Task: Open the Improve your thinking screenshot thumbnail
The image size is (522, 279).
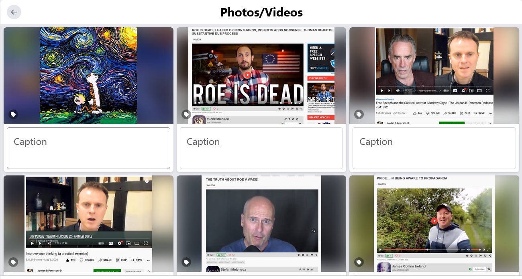Action: tap(88, 224)
